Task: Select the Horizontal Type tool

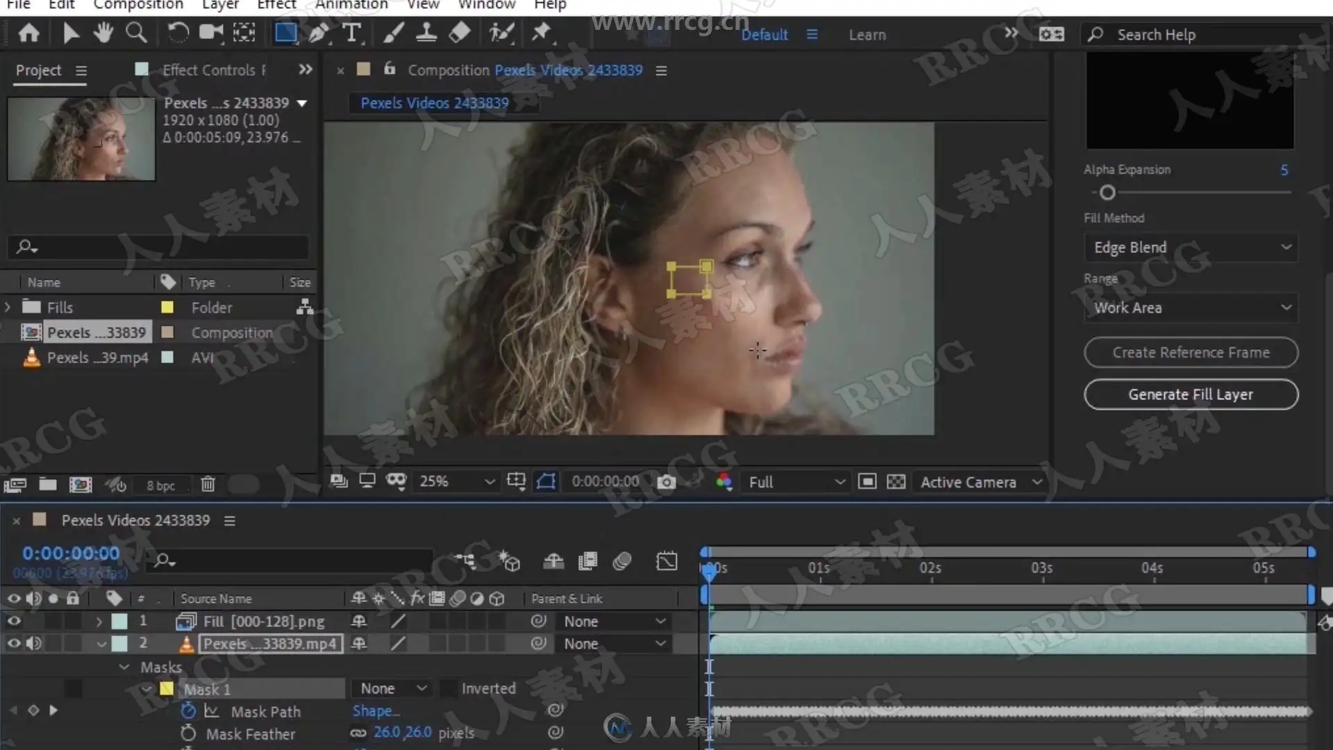Action: point(352,33)
